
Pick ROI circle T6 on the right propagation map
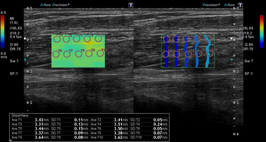tap(166, 54)
